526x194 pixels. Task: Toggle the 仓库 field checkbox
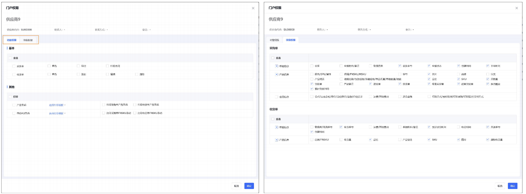312,66
